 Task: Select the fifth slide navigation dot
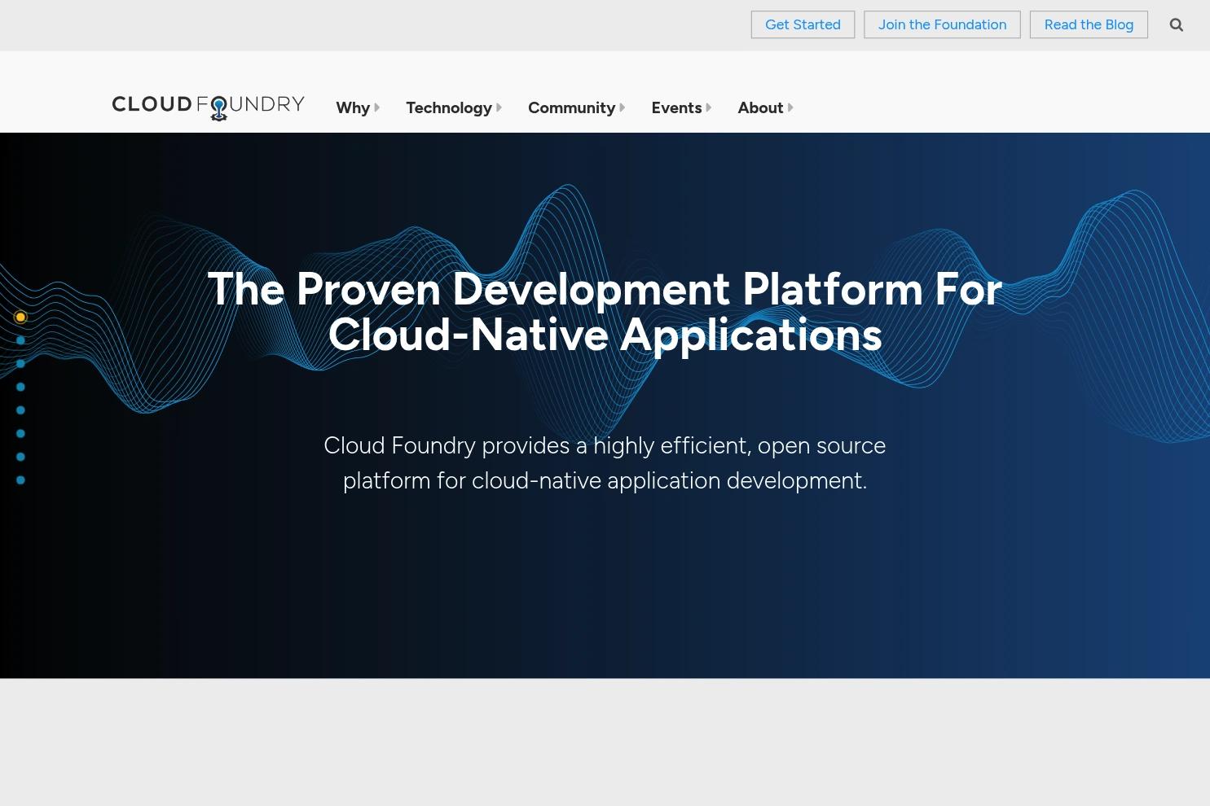coord(20,410)
